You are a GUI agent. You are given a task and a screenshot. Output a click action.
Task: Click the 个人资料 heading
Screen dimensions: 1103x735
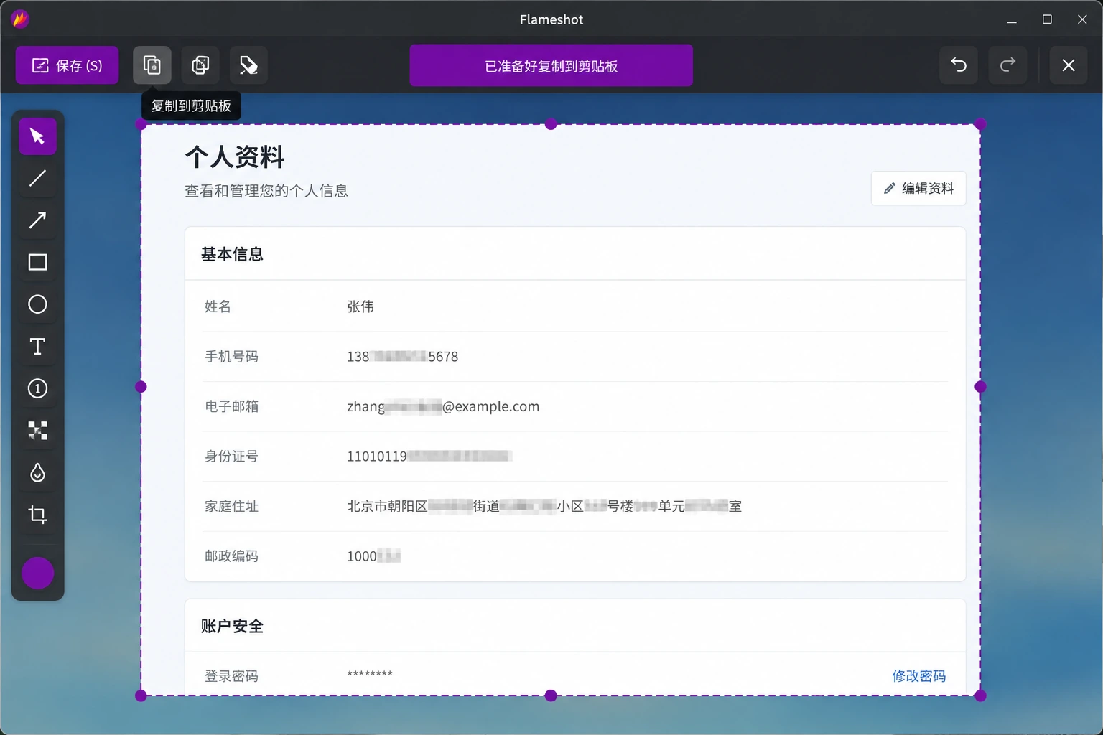tap(235, 157)
